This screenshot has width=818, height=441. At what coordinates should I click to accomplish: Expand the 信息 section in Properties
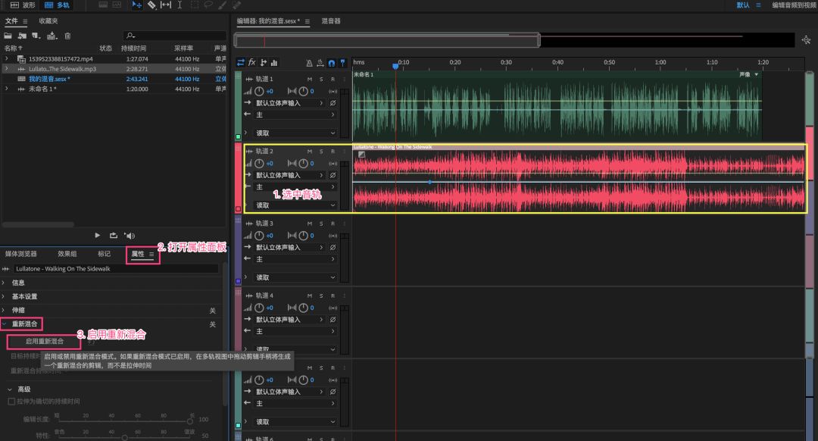point(17,283)
